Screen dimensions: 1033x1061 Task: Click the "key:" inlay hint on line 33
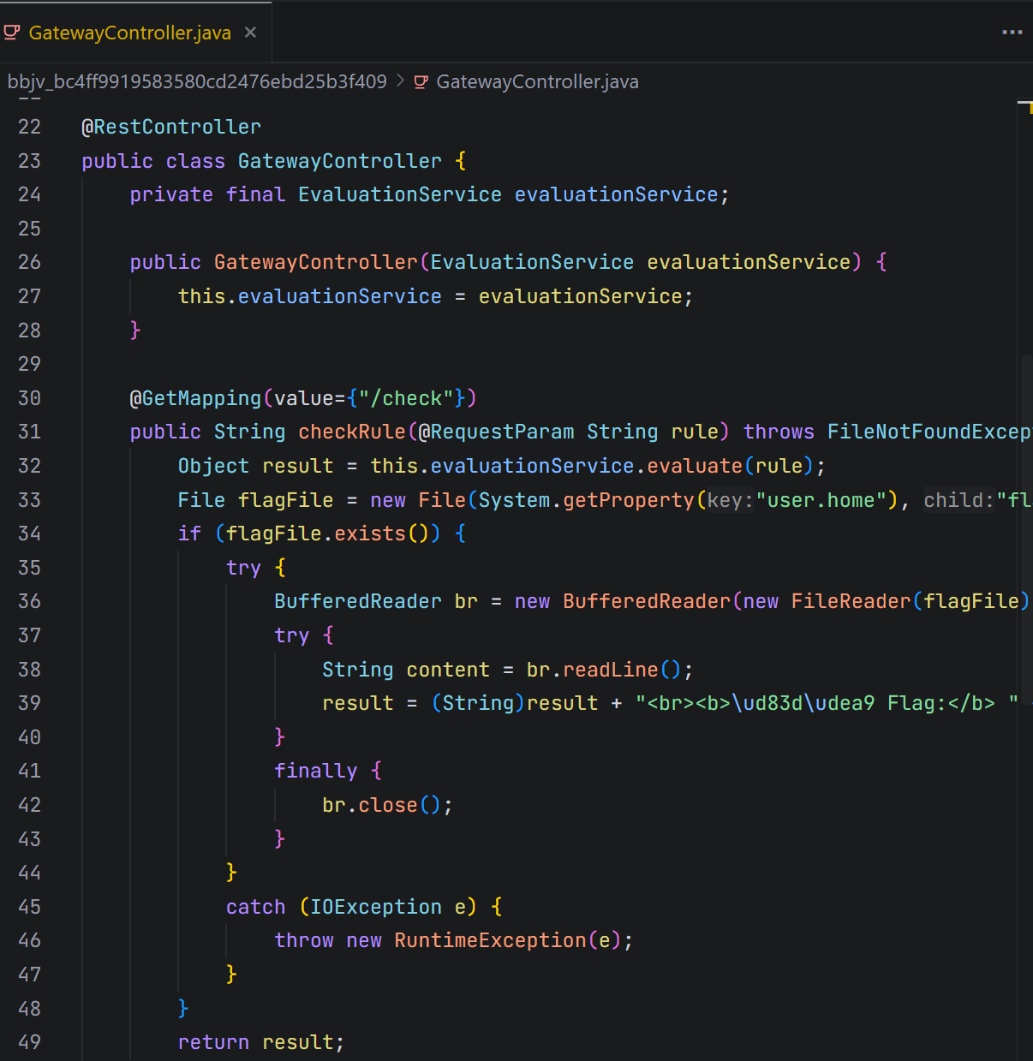(730, 500)
